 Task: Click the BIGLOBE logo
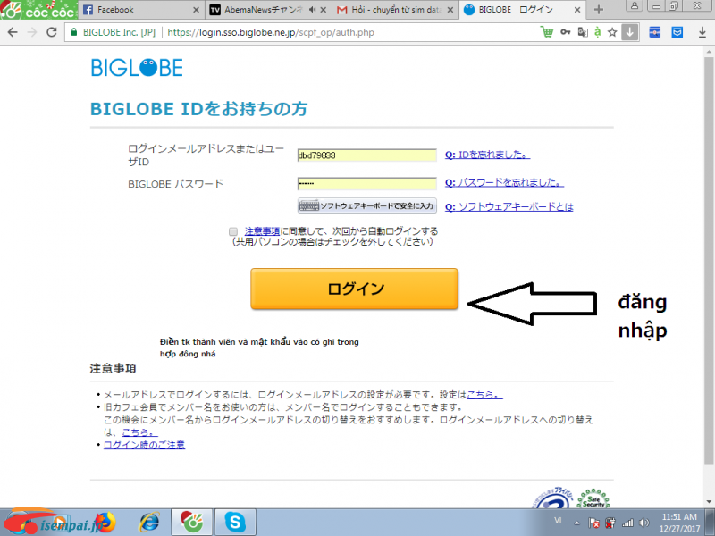point(137,68)
